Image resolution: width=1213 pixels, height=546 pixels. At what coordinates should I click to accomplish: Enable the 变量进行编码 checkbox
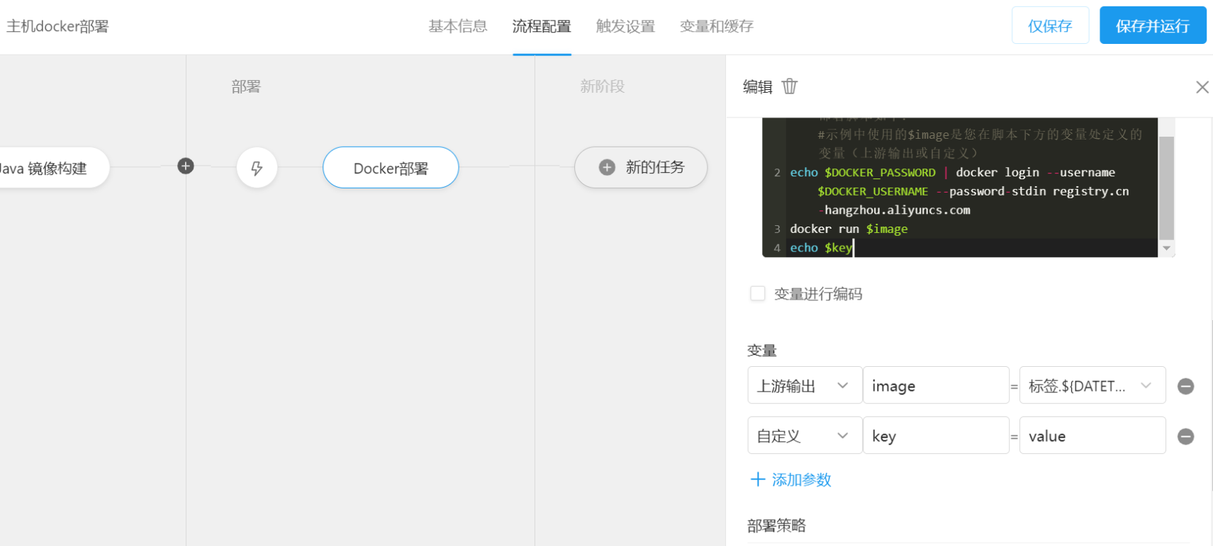tap(758, 293)
